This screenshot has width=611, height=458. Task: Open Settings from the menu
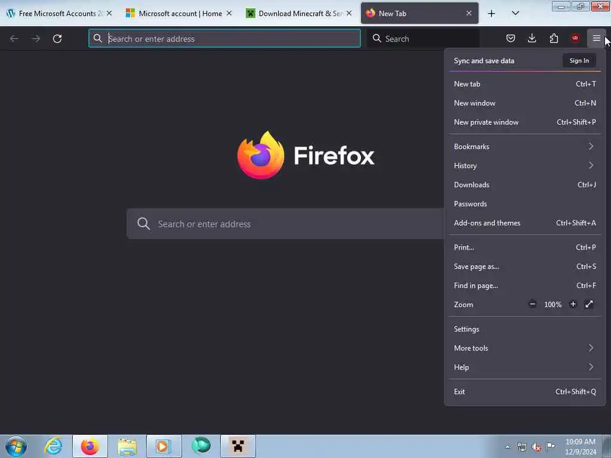click(x=525, y=329)
